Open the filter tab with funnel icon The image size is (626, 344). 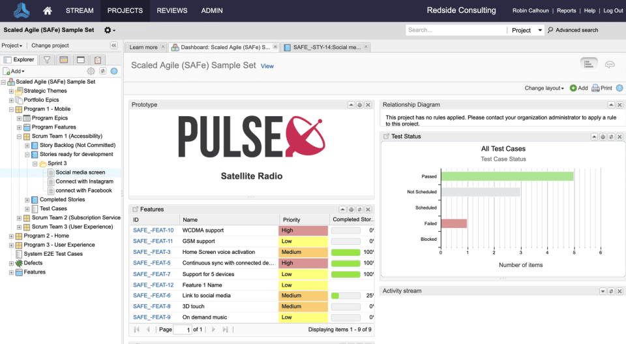pyautogui.click(x=47, y=59)
